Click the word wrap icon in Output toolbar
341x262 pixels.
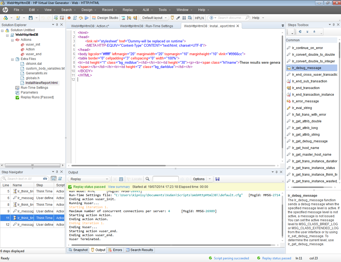tap(121, 179)
